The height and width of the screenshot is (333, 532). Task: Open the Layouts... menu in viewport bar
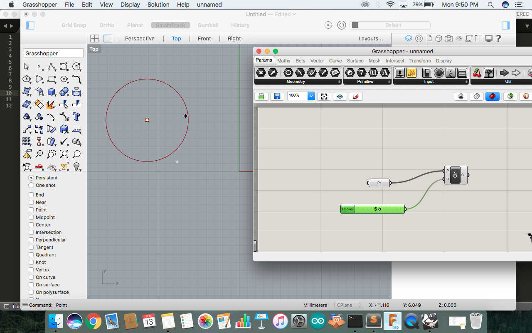pos(371,38)
